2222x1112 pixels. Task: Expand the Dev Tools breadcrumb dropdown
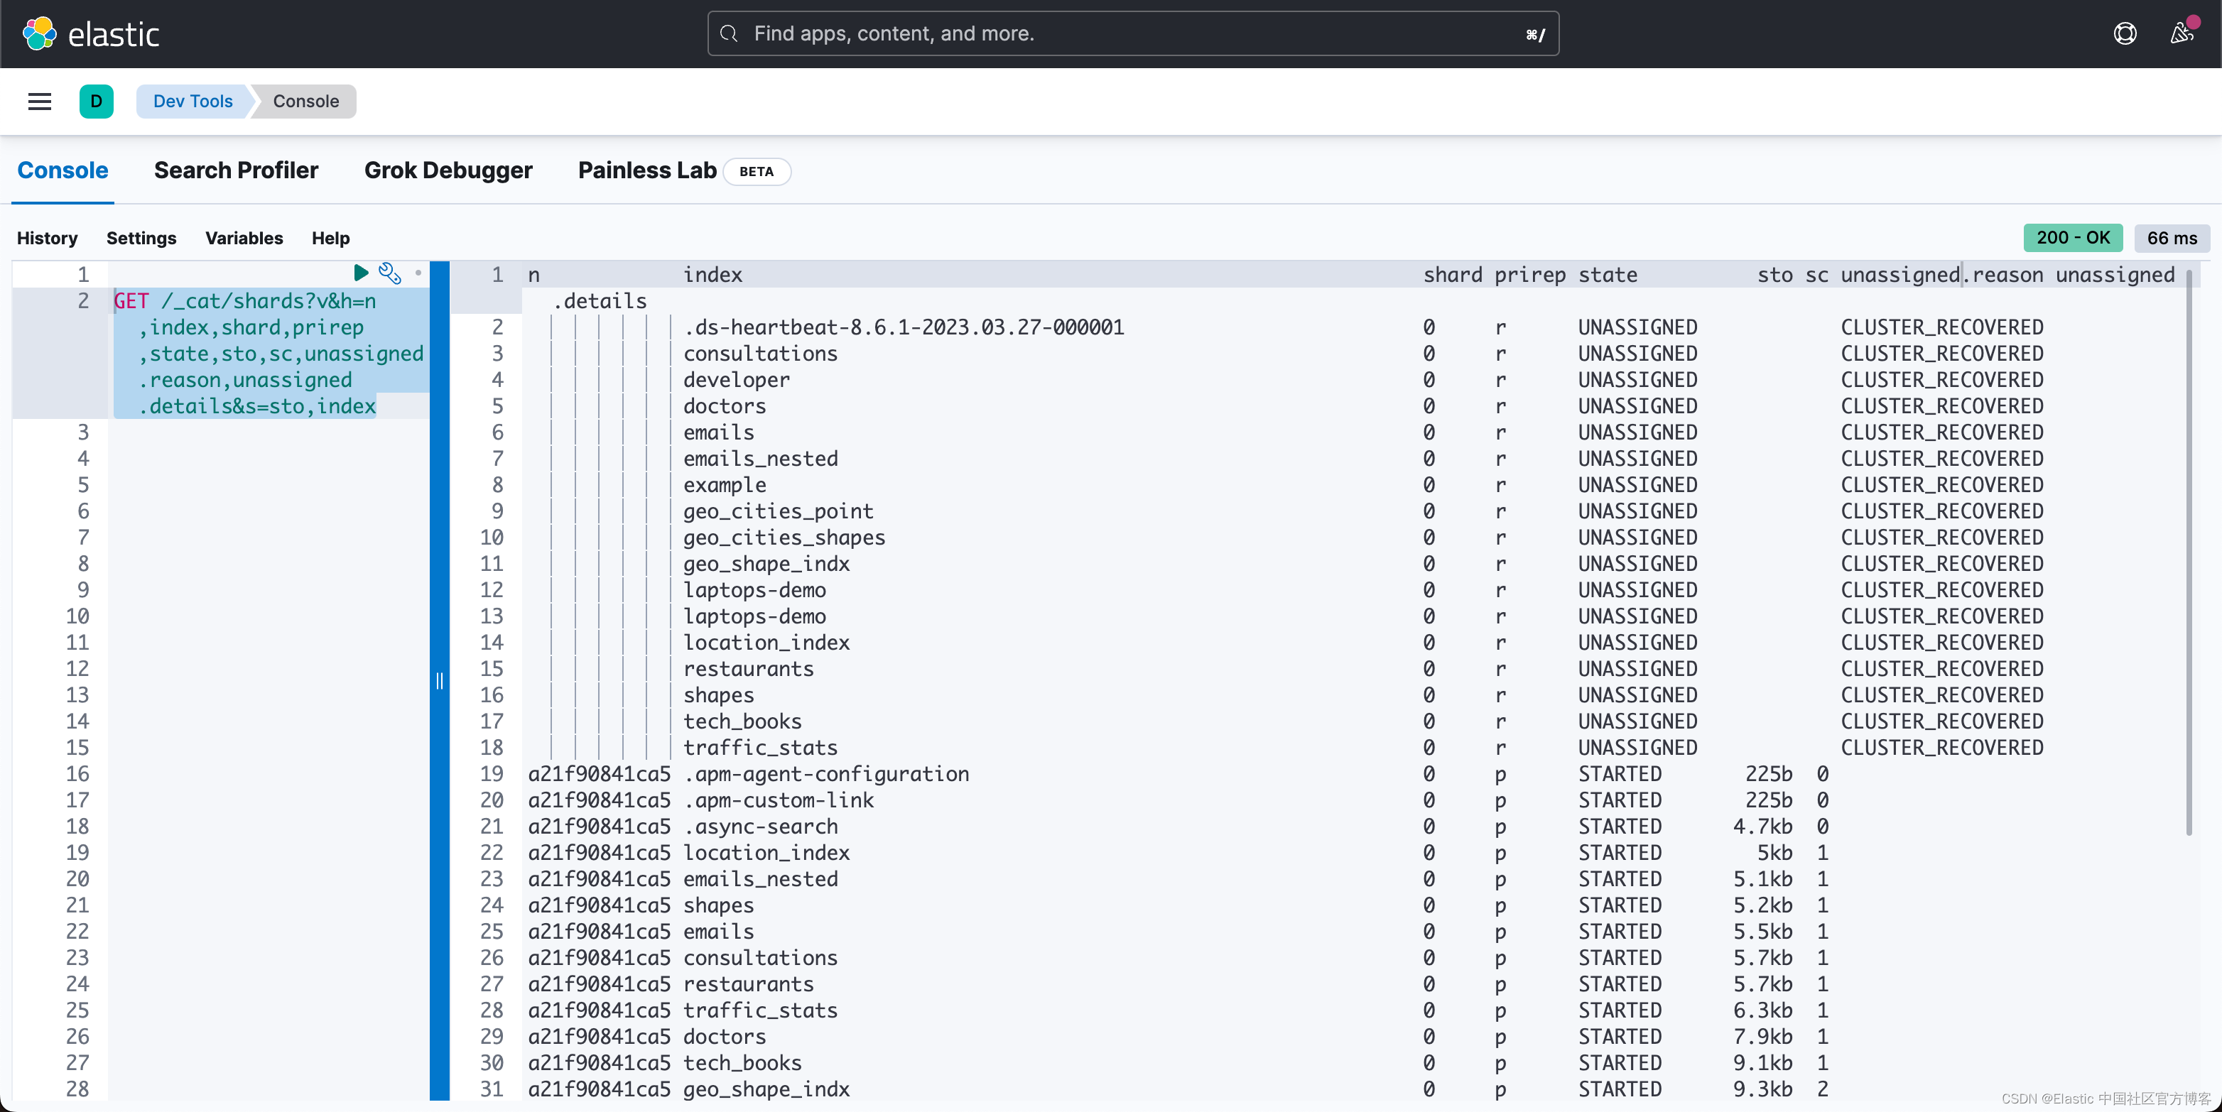[193, 101]
